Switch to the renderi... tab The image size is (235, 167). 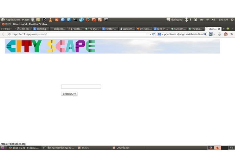[161, 29]
